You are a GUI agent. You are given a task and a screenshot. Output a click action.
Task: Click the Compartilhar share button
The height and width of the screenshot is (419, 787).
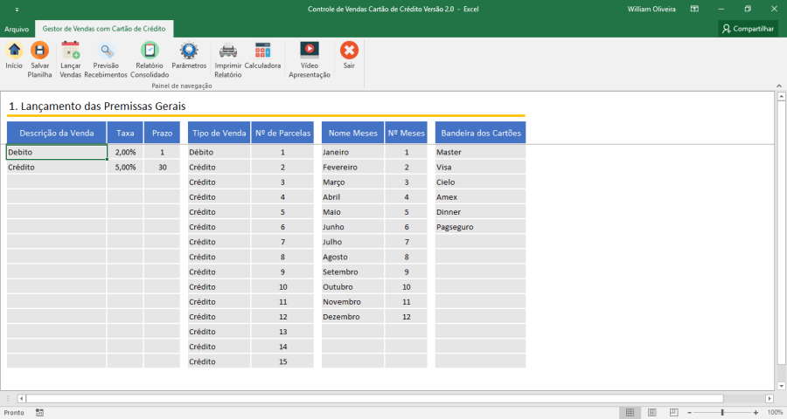pyautogui.click(x=748, y=29)
